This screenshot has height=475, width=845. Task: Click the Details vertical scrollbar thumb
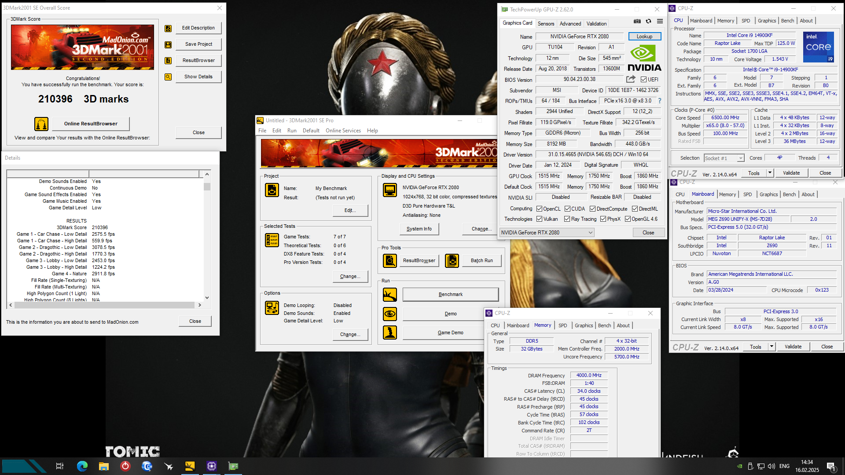pyautogui.click(x=207, y=186)
